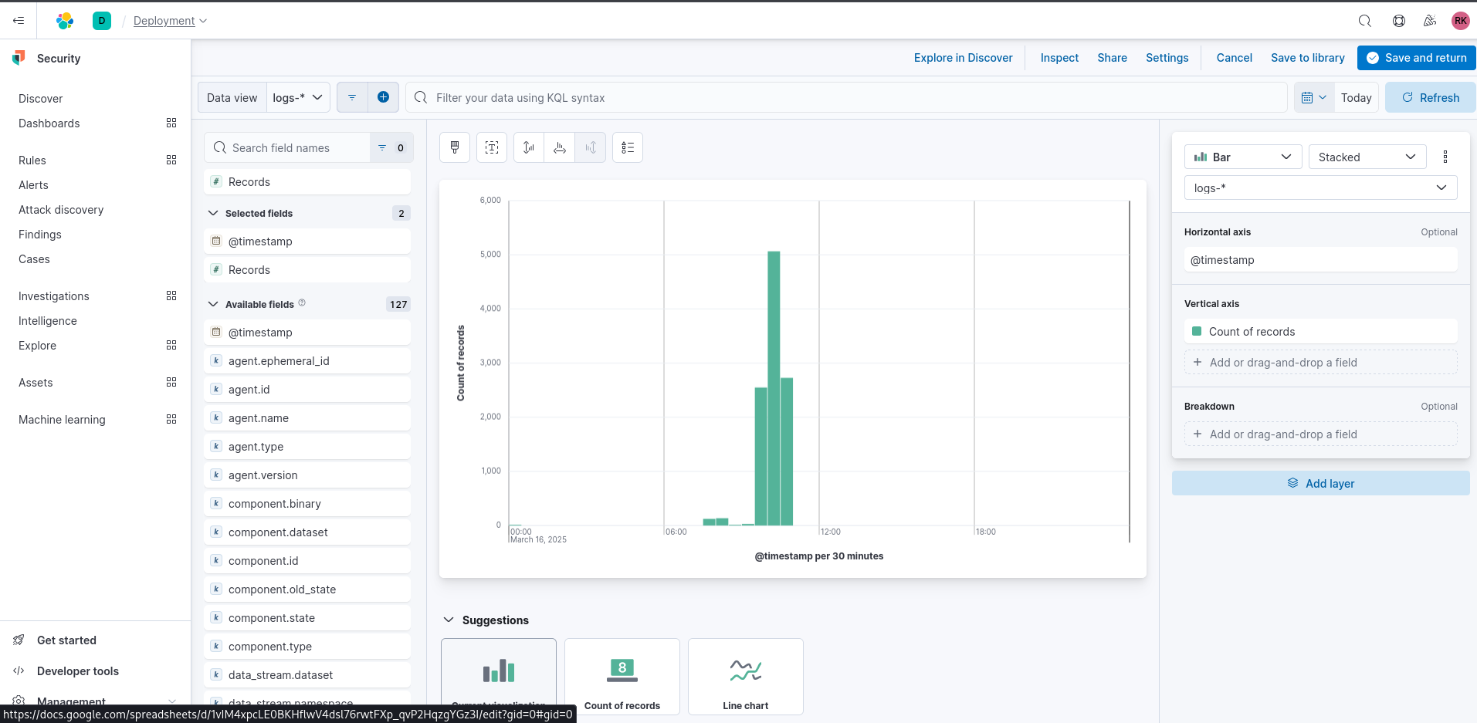Open the Dashboards submenu grid icon

(171, 123)
